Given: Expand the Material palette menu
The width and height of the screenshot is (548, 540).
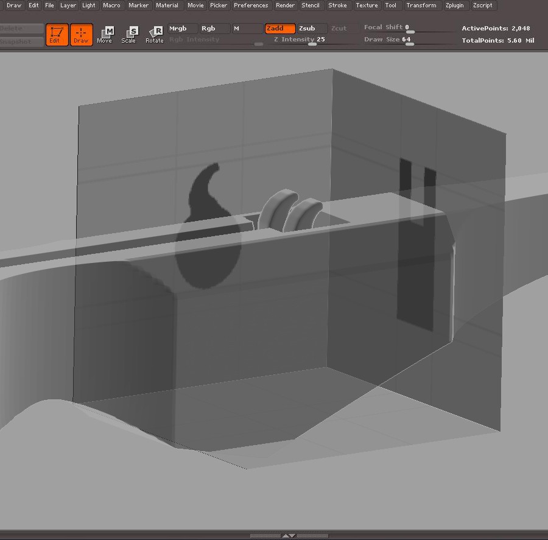Looking at the screenshot, I should point(167,5).
